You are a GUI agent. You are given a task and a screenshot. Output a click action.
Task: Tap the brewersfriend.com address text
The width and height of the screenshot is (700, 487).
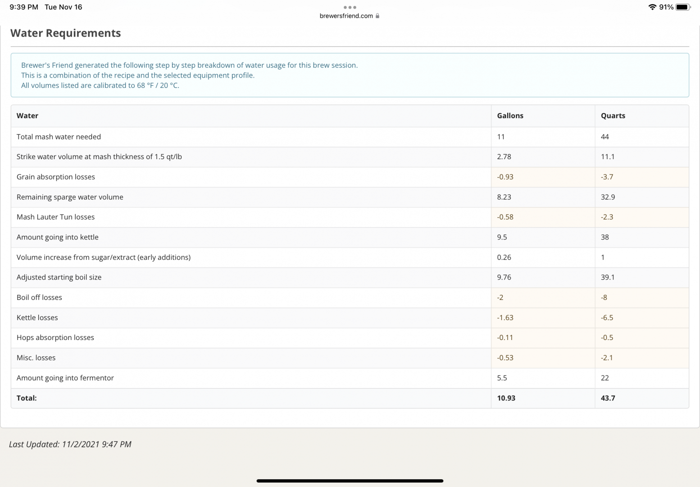coord(346,16)
